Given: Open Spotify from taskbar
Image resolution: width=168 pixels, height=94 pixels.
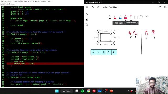Looking at the screenshot, I should (x=82, y=91).
